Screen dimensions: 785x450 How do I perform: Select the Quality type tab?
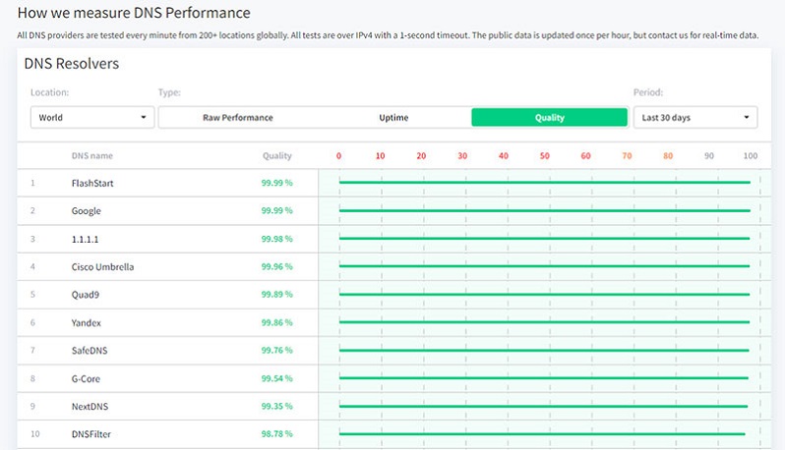pos(549,118)
